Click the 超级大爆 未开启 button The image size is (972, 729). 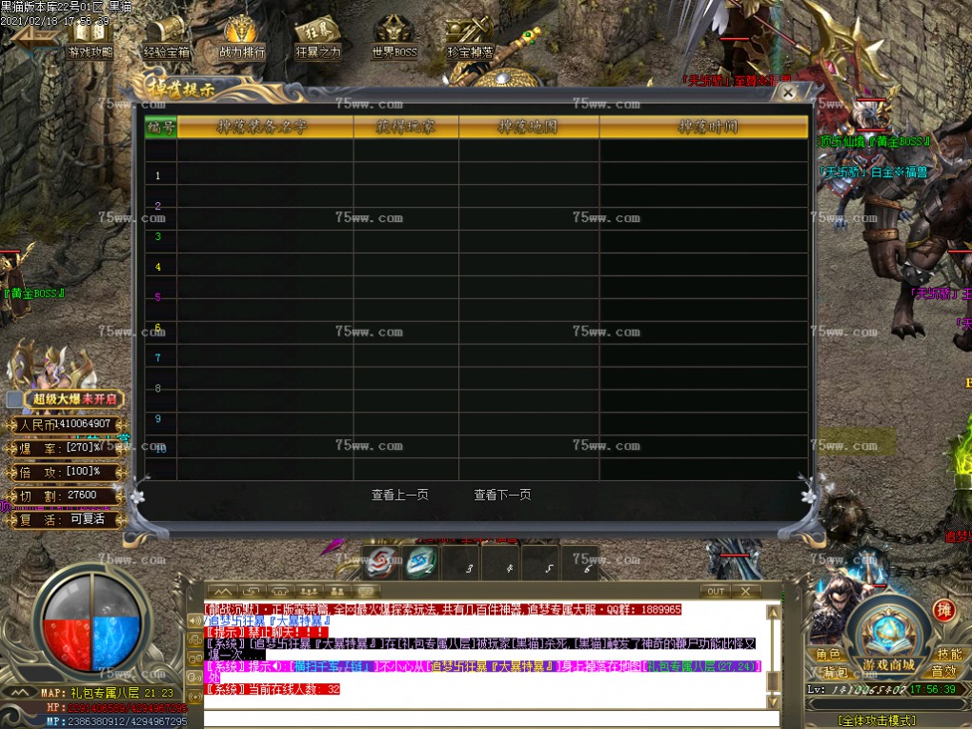[74, 399]
